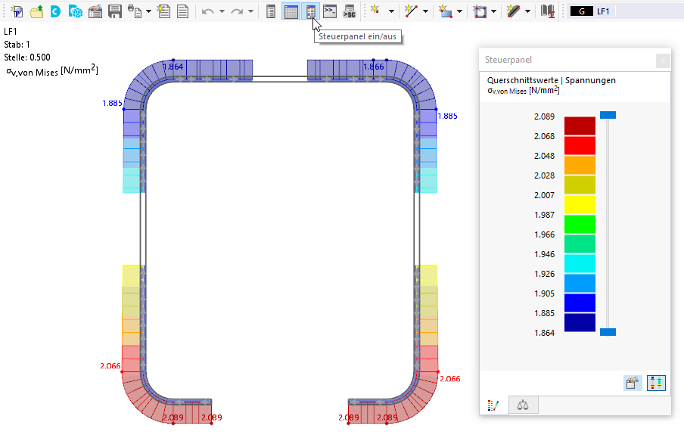The height and width of the screenshot is (444, 684).
Task: Create a new model via the starred document icon
Action: coord(17,11)
